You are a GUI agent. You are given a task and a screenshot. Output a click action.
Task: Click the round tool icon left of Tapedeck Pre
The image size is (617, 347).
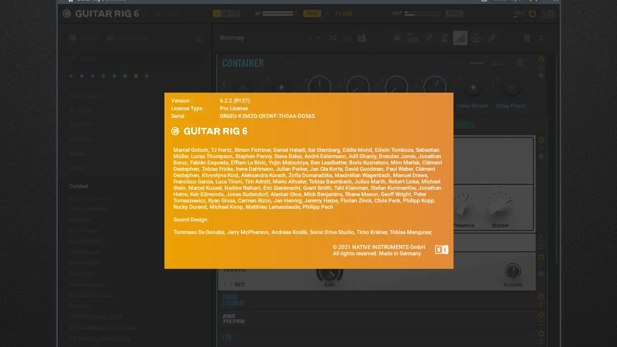coord(397,38)
